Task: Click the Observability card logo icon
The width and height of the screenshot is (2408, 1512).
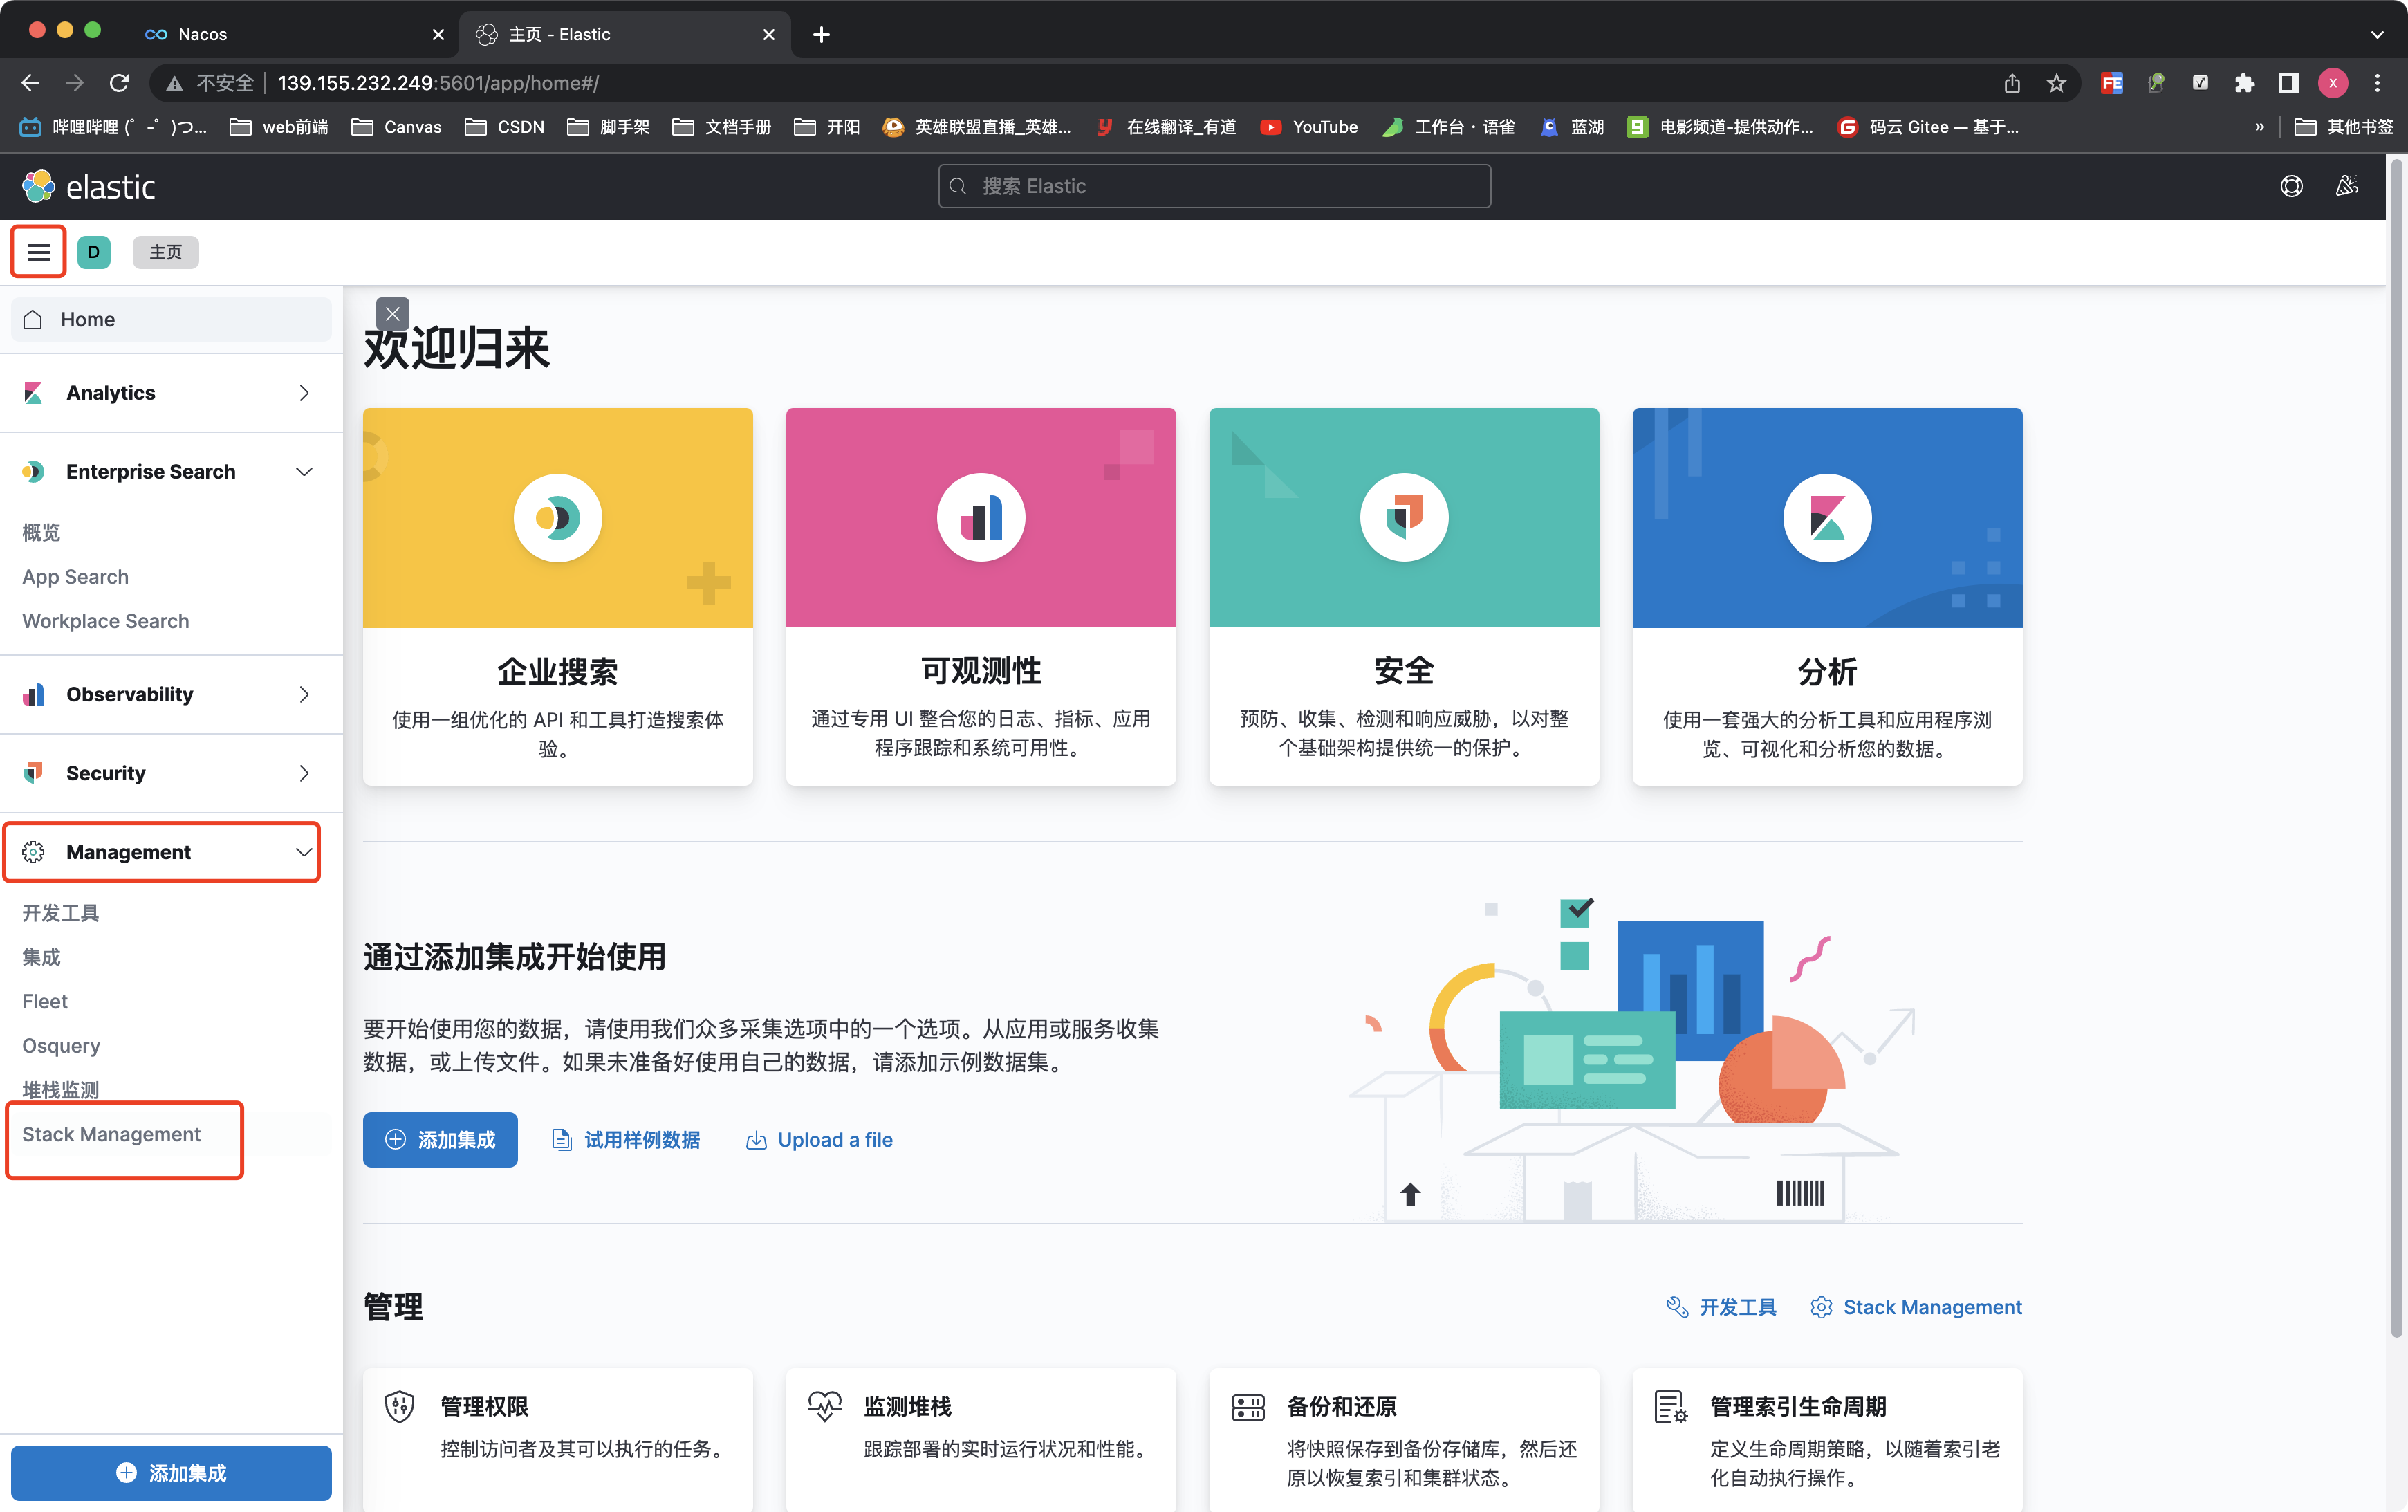Action: (x=981, y=518)
